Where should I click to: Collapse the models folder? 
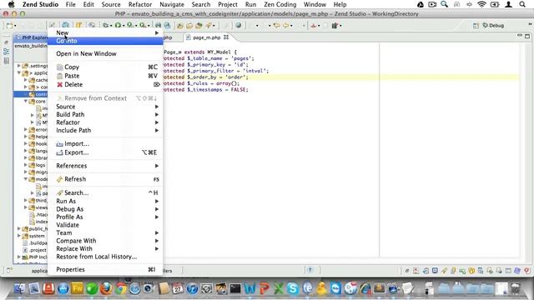pos(26,179)
